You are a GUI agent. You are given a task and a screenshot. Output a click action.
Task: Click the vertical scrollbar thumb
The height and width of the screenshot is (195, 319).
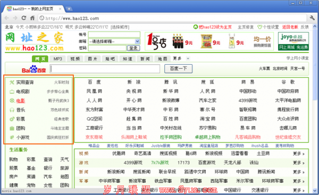coord(315,65)
